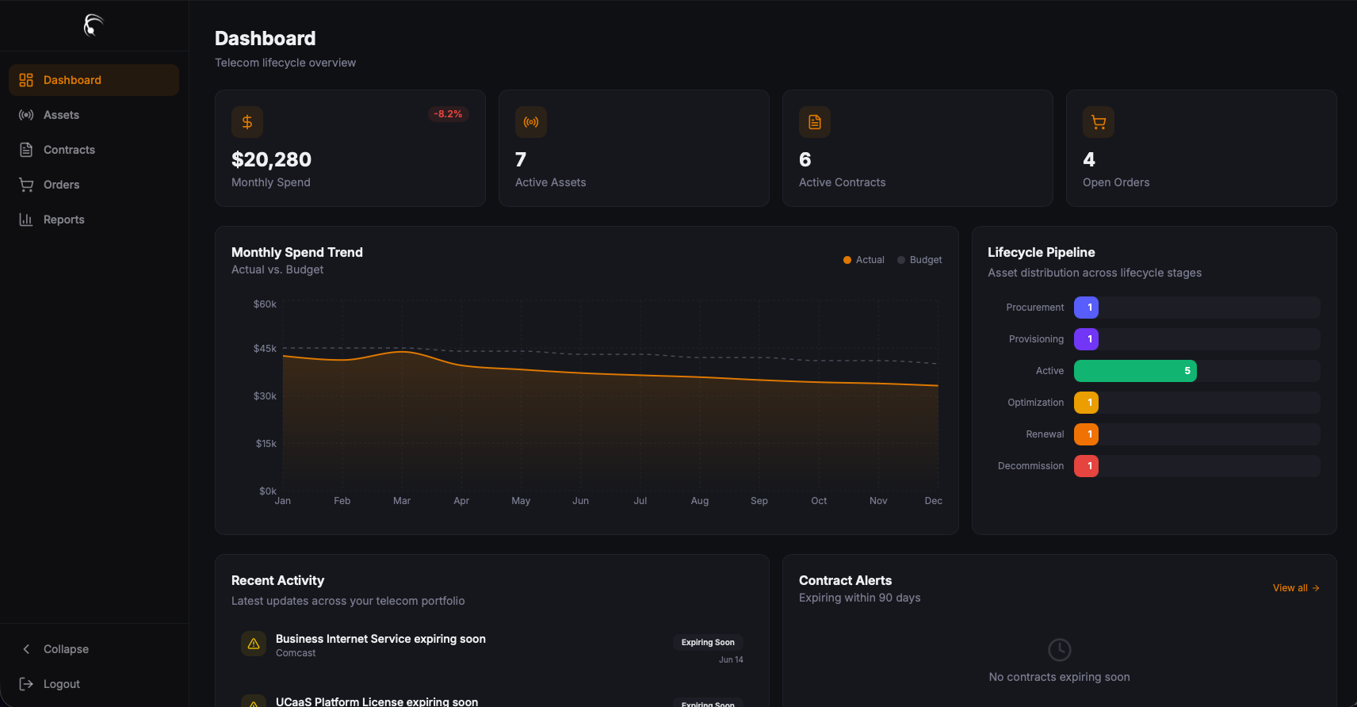
Task: Open the Monthly Spend $20,280 card
Action: [350, 148]
